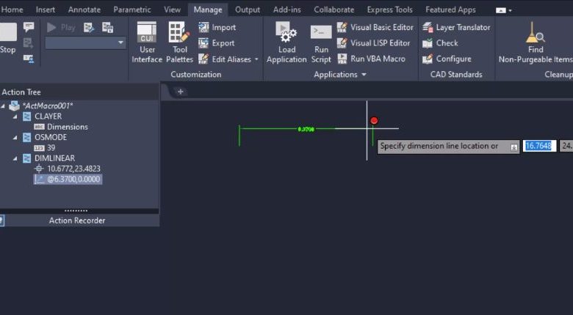The height and width of the screenshot is (315, 573).
Task: Open the Layer Translator
Action: tap(456, 27)
